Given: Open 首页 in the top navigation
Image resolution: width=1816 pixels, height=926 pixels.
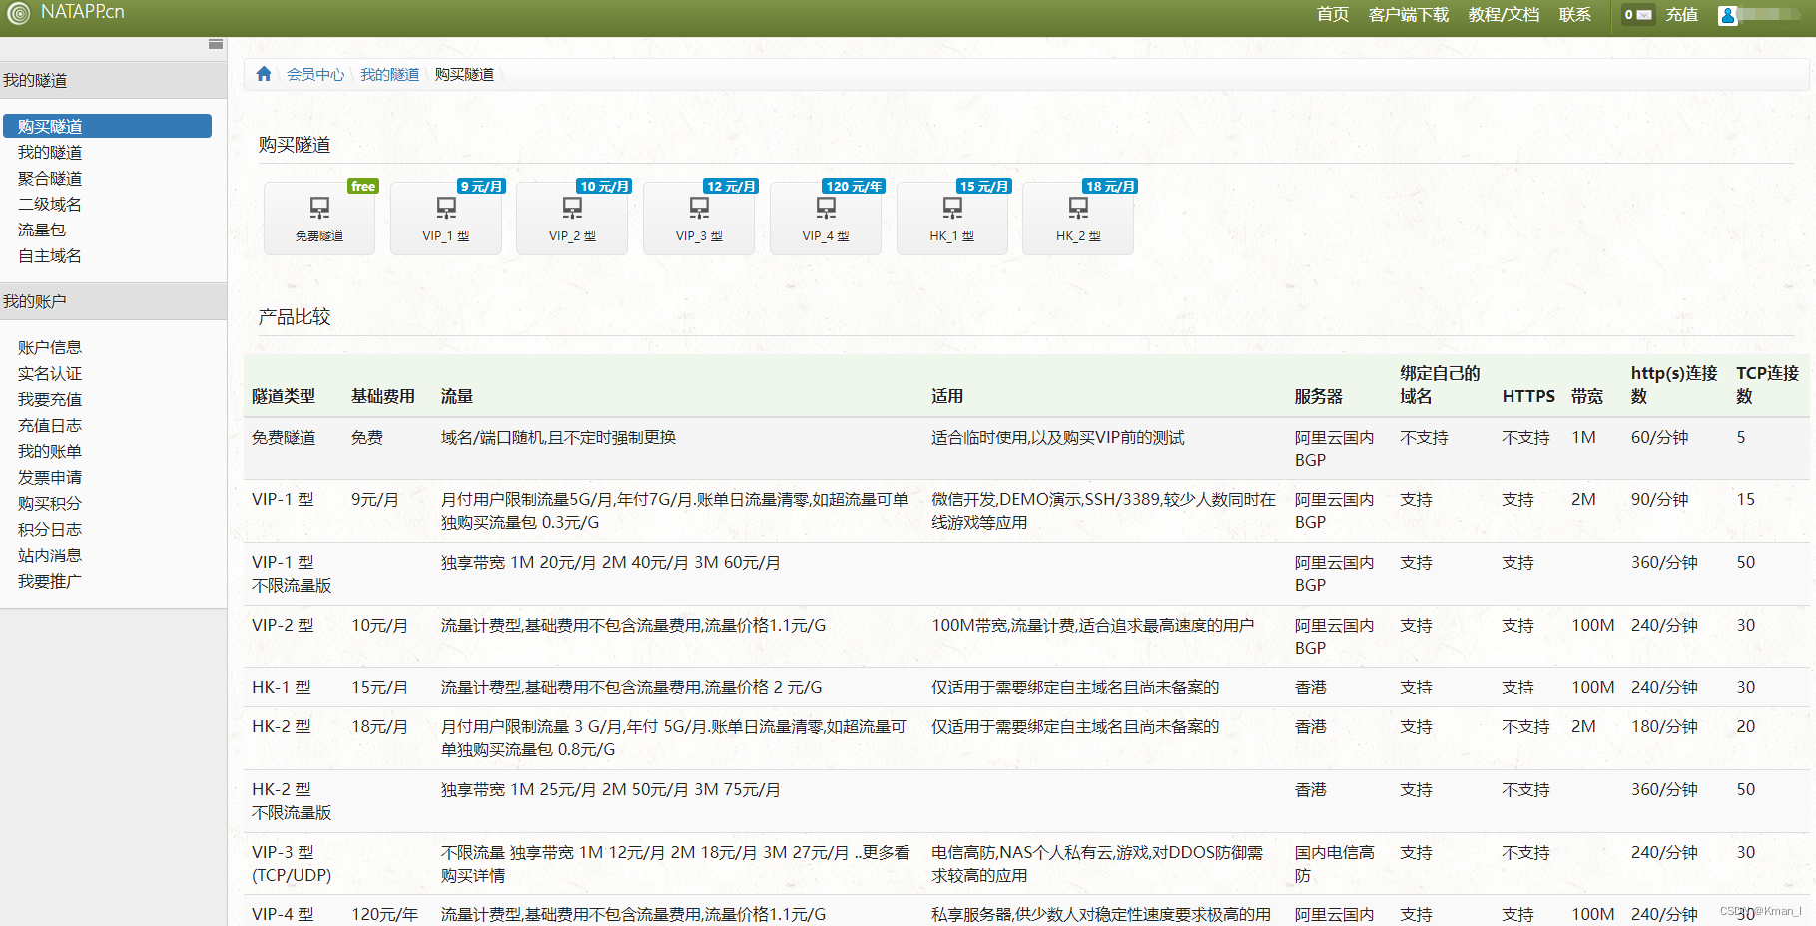Looking at the screenshot, I should pos(1332,15).
